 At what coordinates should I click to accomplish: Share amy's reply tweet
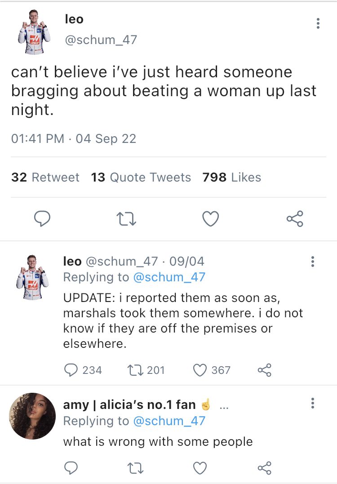pos(264,468)
